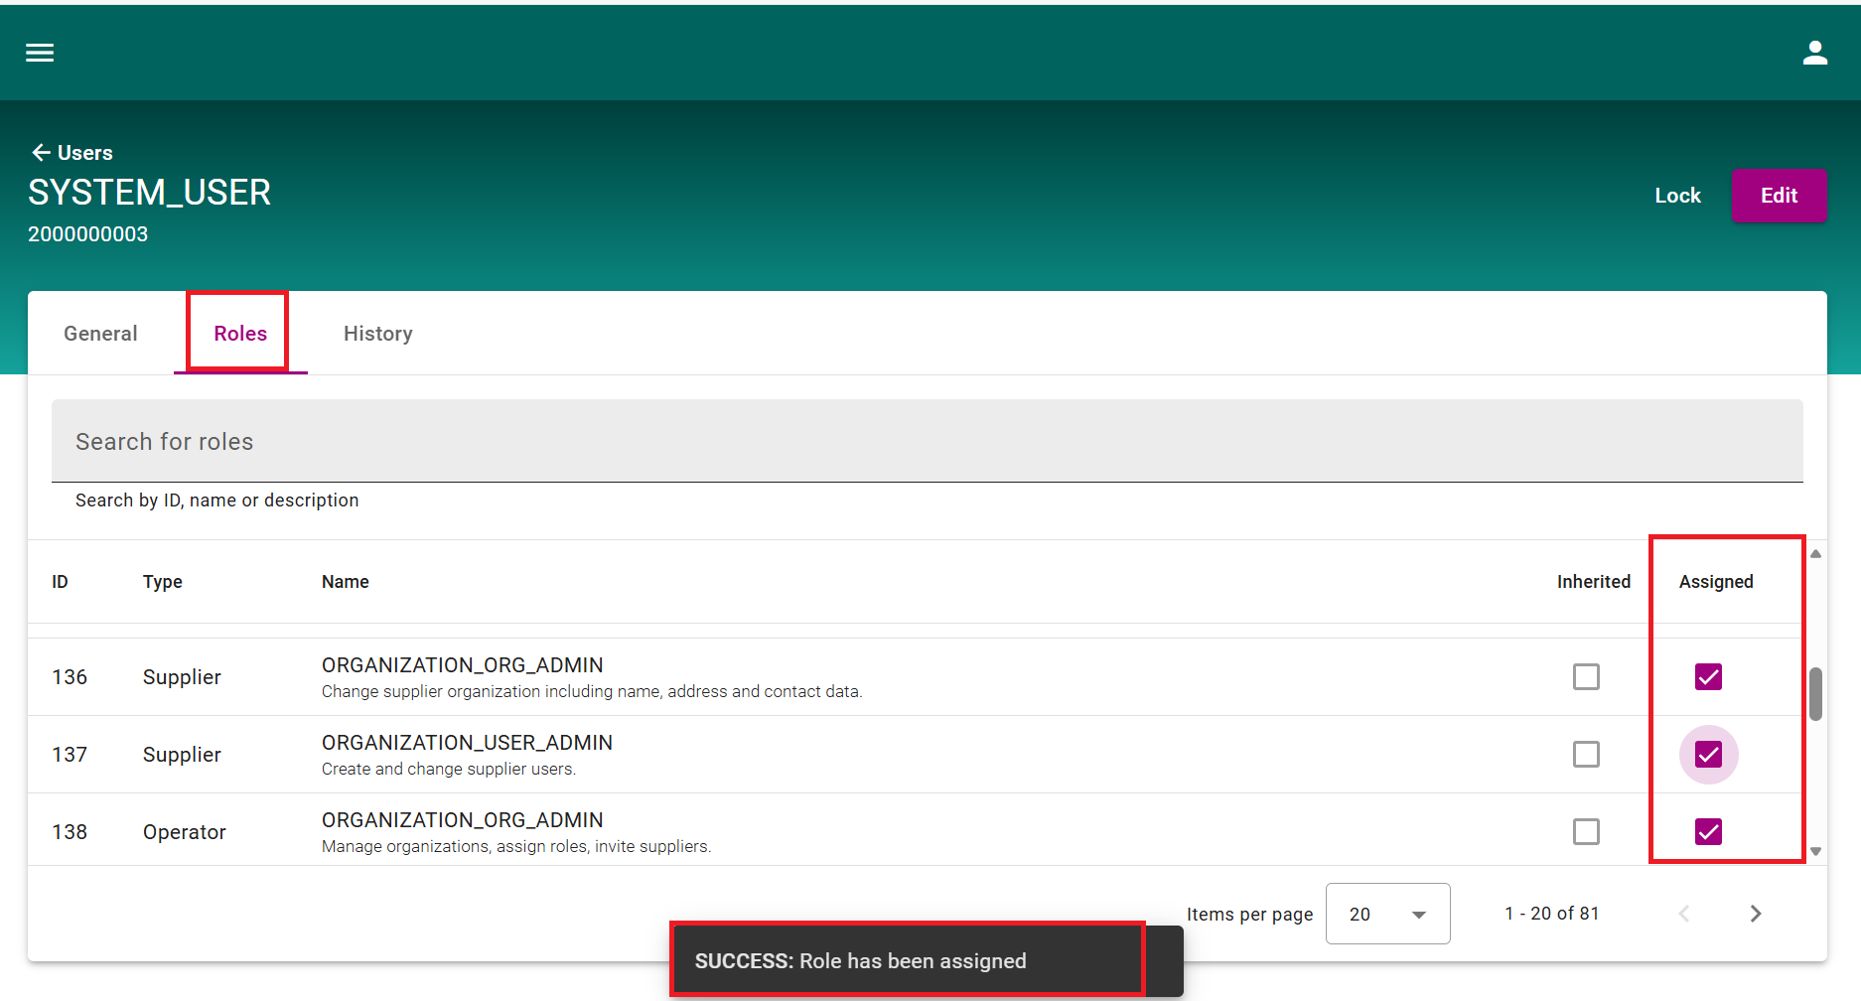Open the Items per page dropdown

point(1387,914)
